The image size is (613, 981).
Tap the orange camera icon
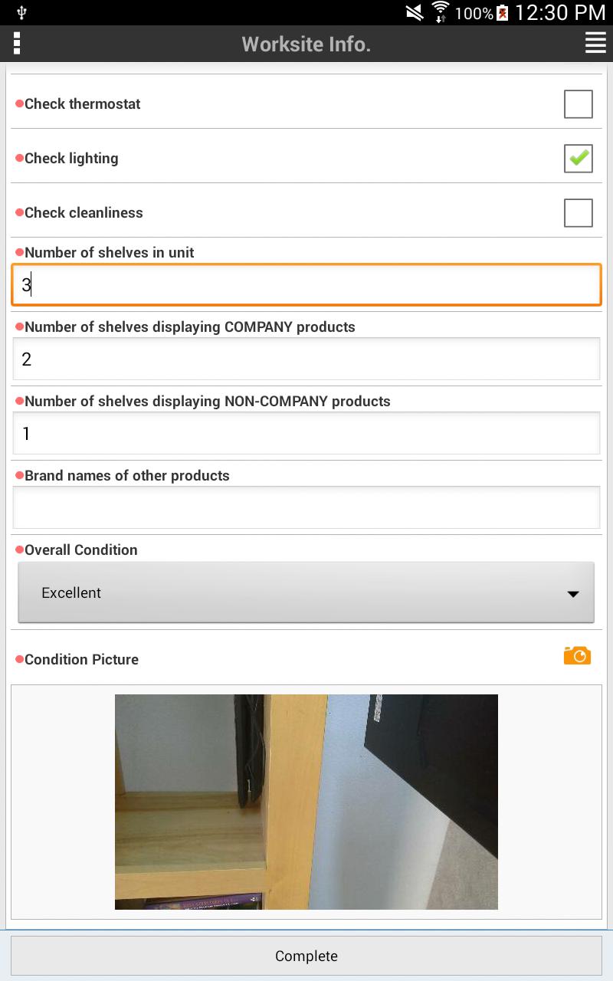tap(577, 655)
